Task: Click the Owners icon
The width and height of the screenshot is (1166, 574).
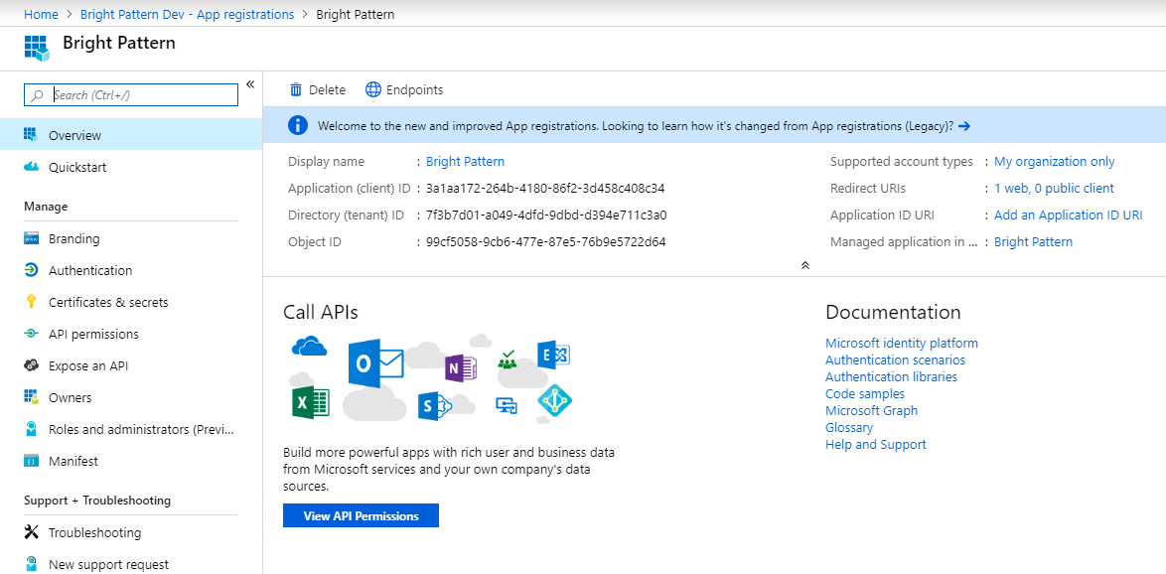Action: pyautogui.click(x=31, y=397)
